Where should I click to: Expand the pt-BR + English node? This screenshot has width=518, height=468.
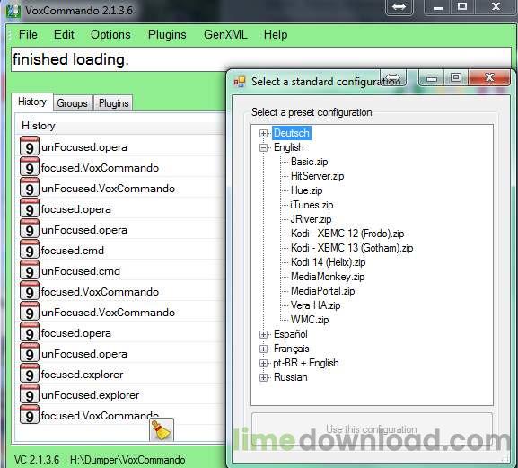263,363
